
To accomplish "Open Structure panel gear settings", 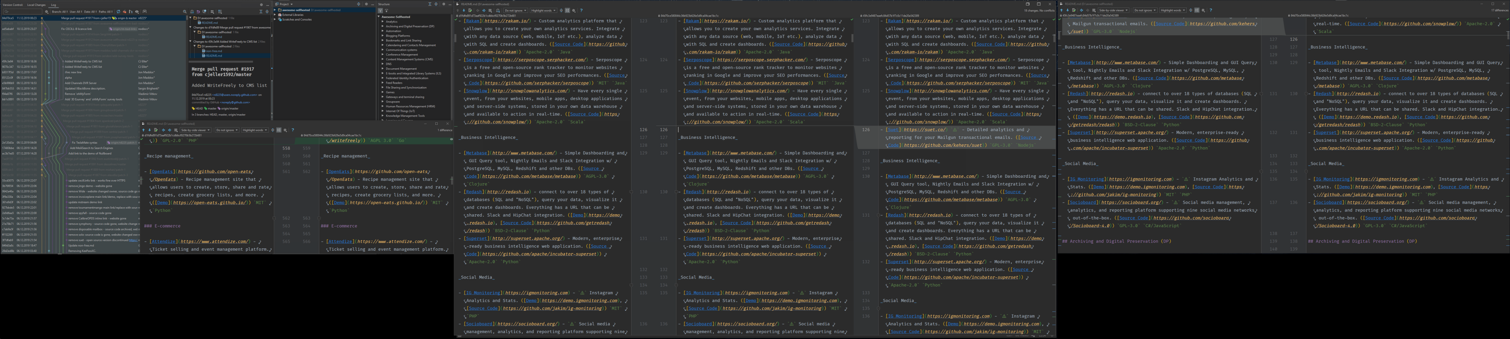I will [x=444, y=4].
